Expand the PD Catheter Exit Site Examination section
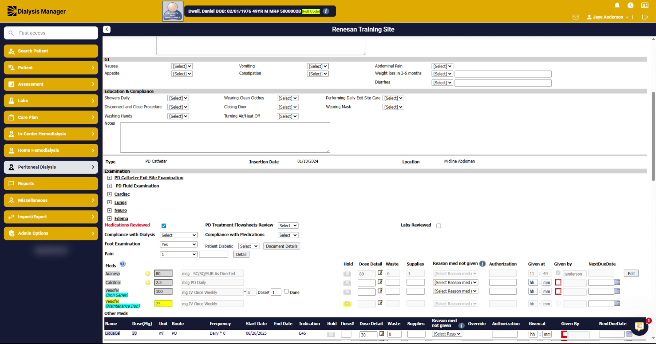656x344 pixels. (x=109, y=178)
